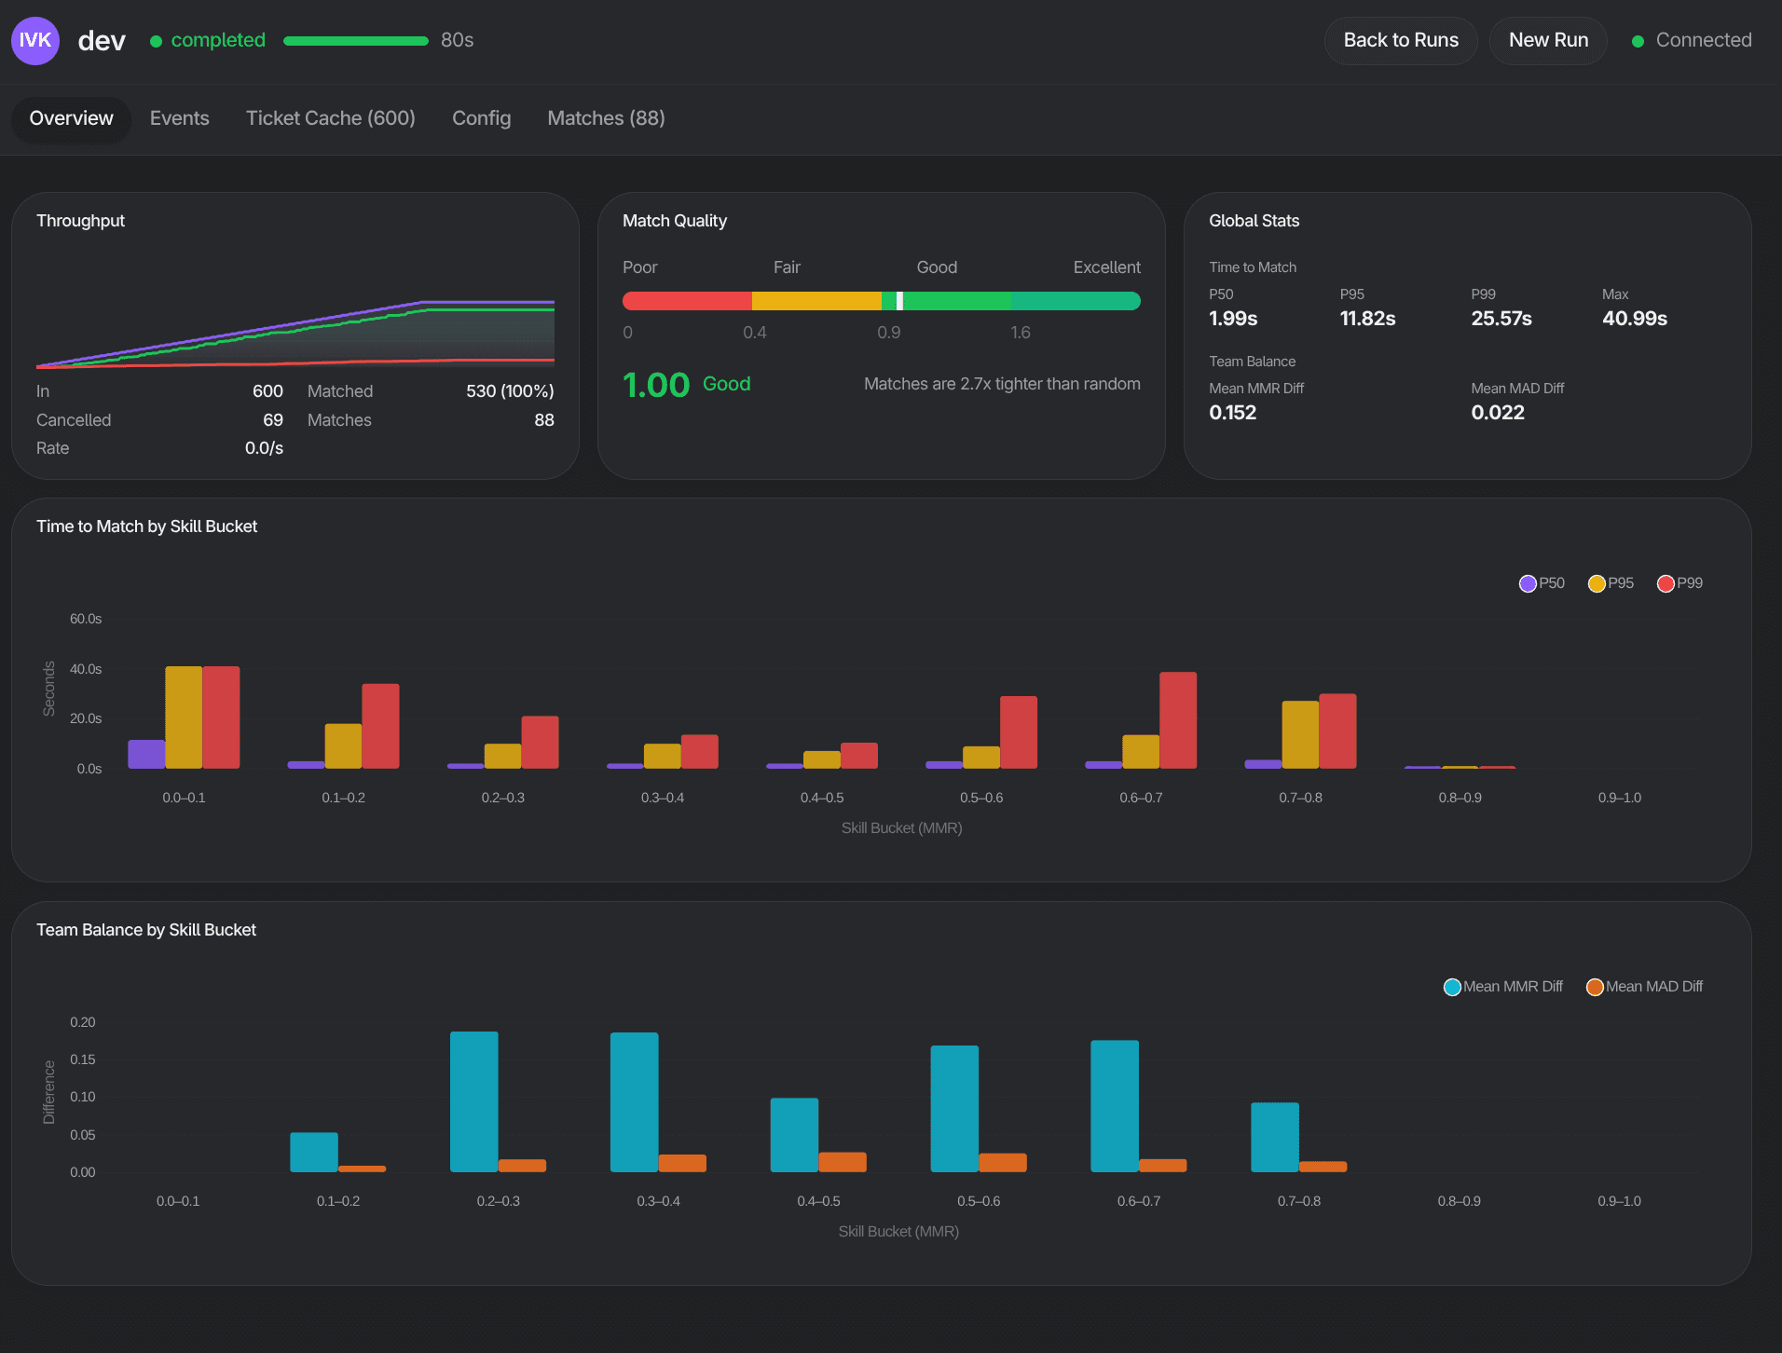Click the run progress bar
The height and width of the screenshot is (1353, 1782).
click(x=356, y=41)
